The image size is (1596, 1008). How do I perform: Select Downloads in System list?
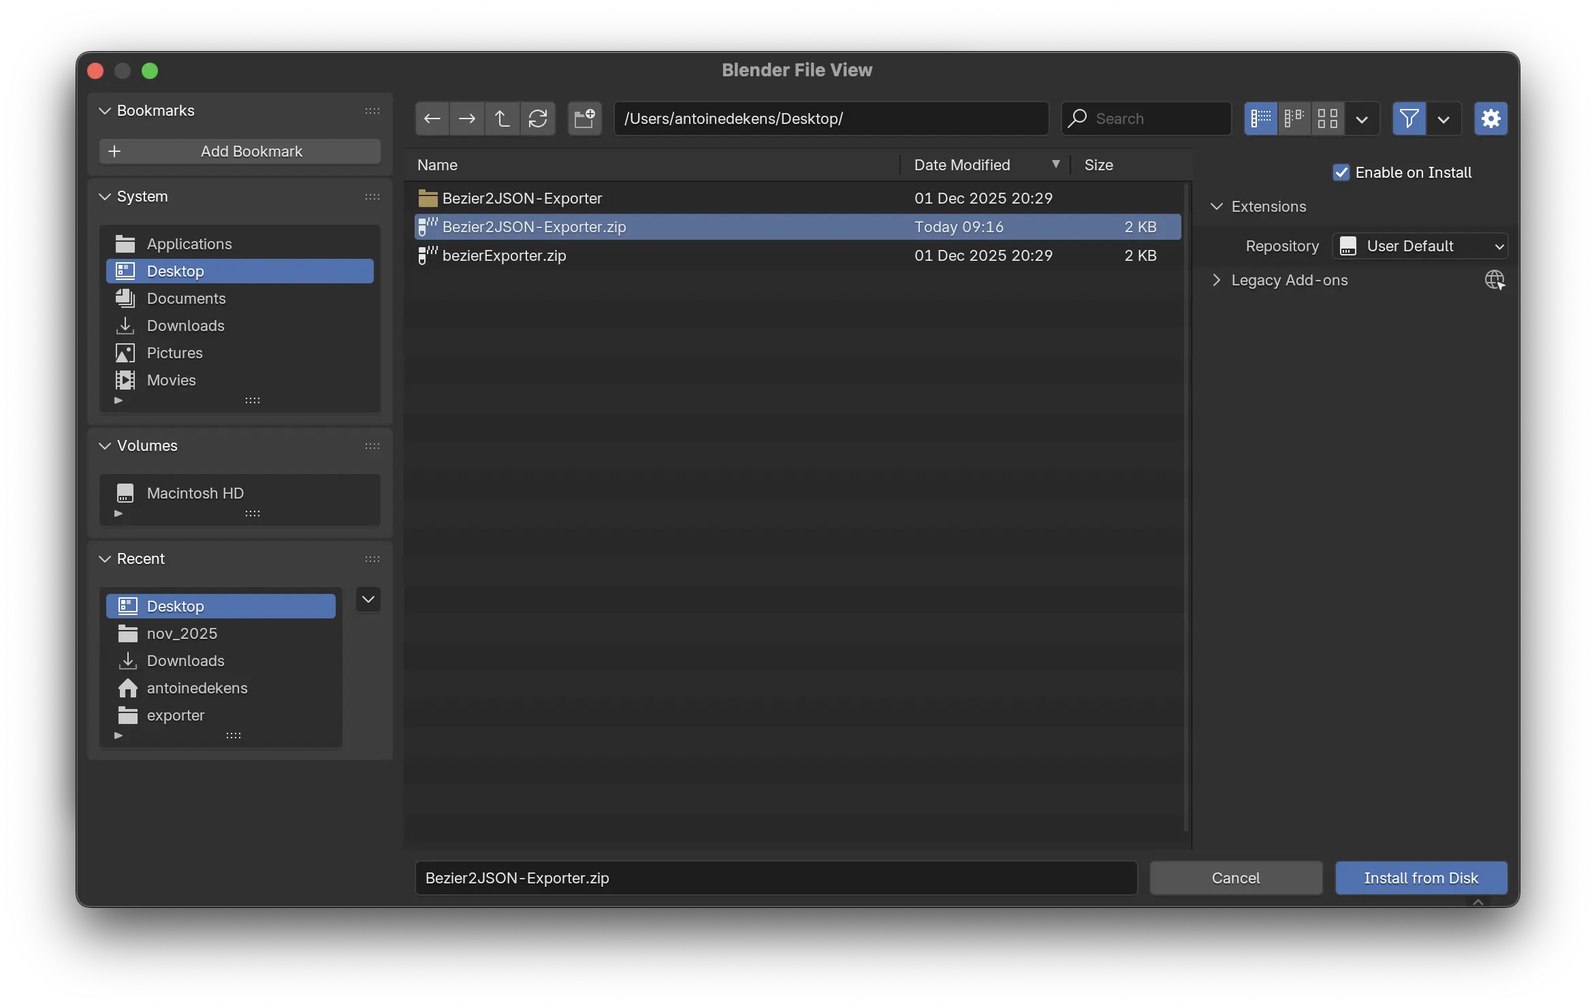pos(185,326)
